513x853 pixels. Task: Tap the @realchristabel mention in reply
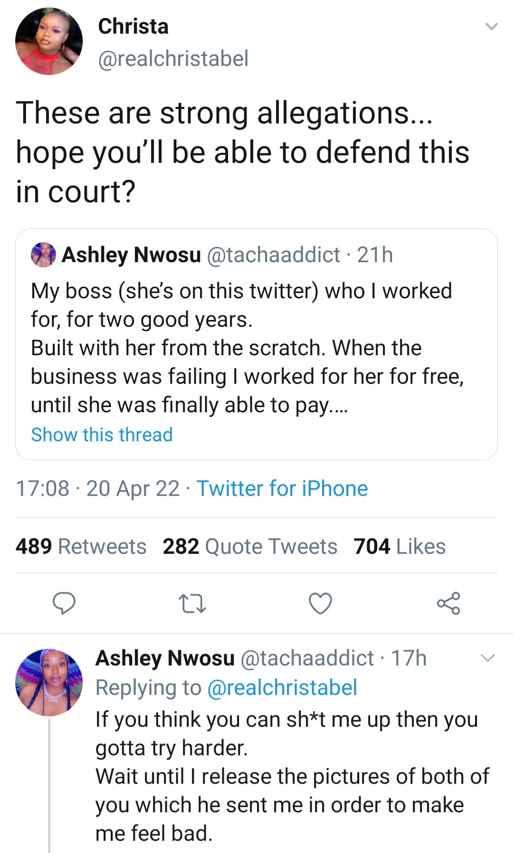(x=282, y=688)
